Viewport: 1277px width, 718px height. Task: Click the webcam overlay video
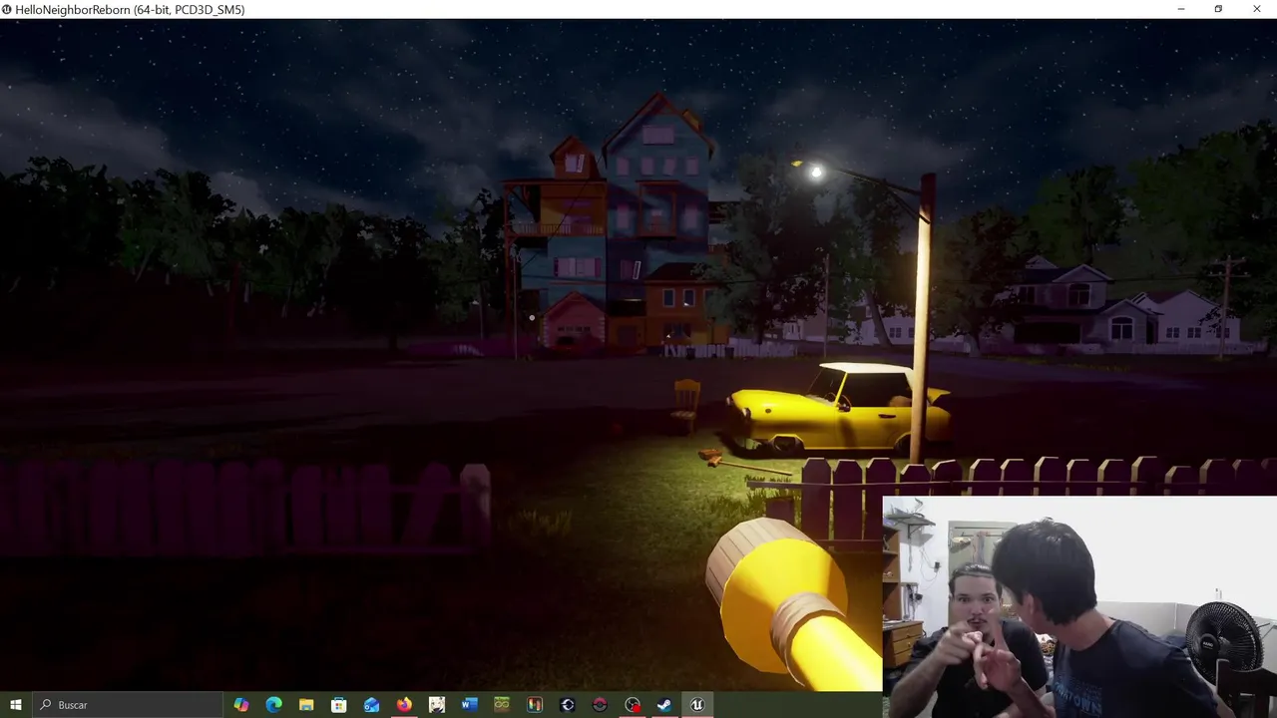coord(1079,606)
